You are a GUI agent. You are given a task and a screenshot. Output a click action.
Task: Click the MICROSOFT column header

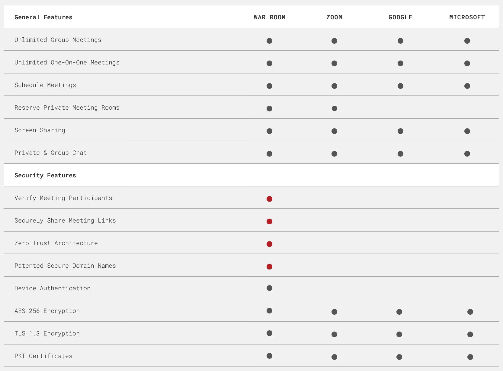(x=467, y=17)
